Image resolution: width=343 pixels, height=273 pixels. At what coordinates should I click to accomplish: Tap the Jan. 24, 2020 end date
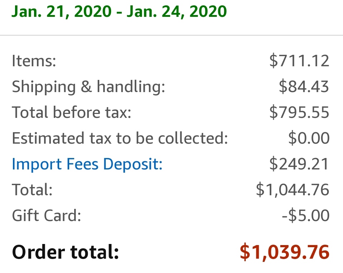coord(177,11)
